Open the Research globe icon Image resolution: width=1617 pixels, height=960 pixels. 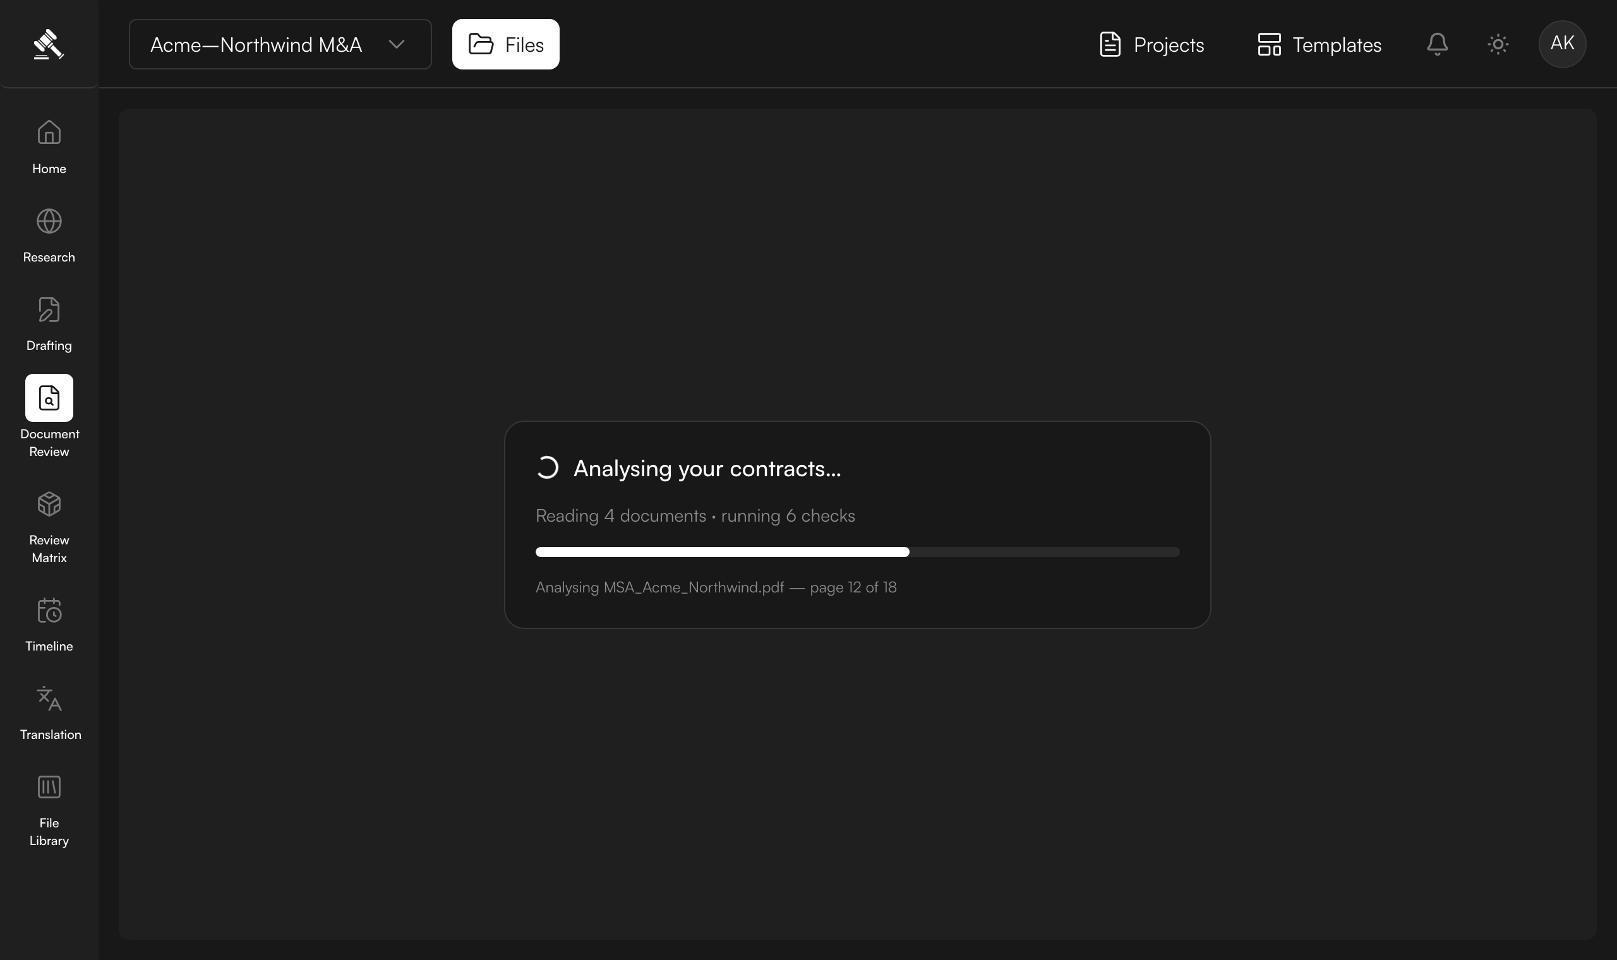[x=49, y=221]
